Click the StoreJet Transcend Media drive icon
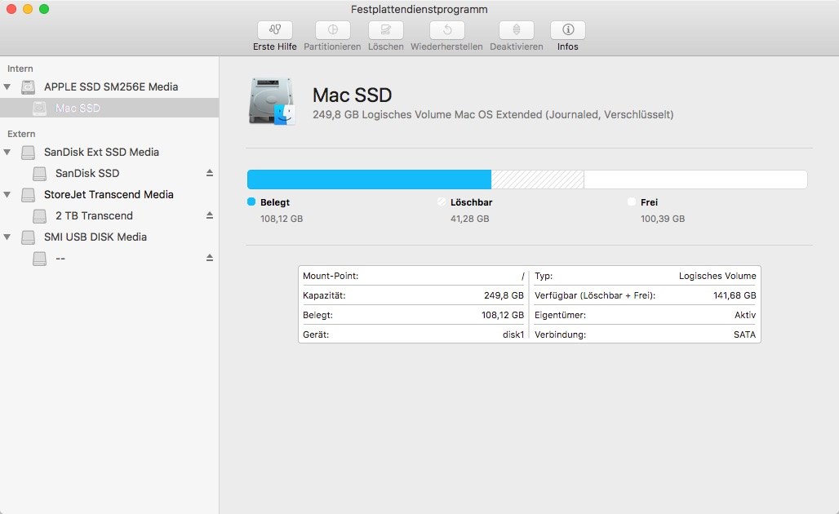Viewport: 839px width, 514px height. pyautogui.click(x=29, y=195)
